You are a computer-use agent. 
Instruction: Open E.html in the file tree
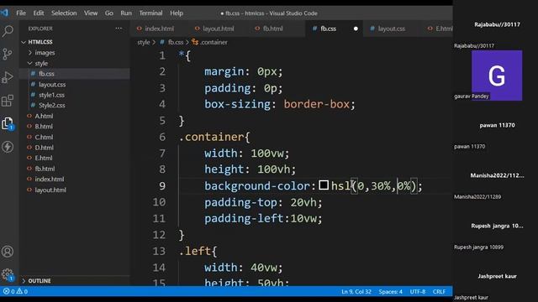coord(43,158)
